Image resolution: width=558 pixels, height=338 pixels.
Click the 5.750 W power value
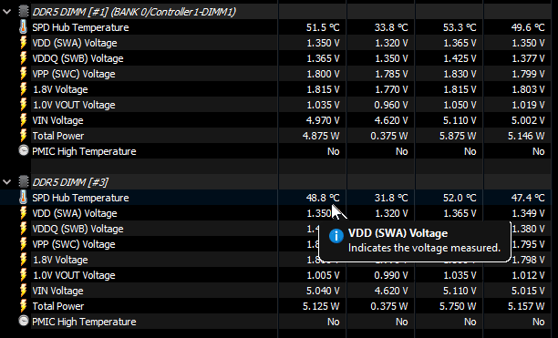[x=458, y=306]
